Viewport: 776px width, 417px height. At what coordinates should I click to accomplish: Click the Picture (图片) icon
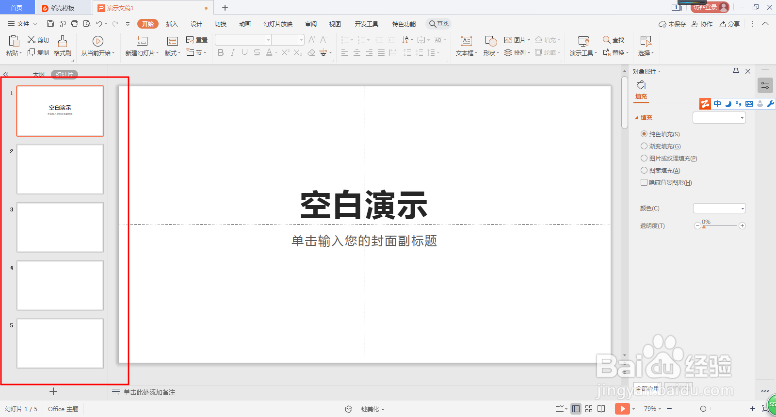508,40
